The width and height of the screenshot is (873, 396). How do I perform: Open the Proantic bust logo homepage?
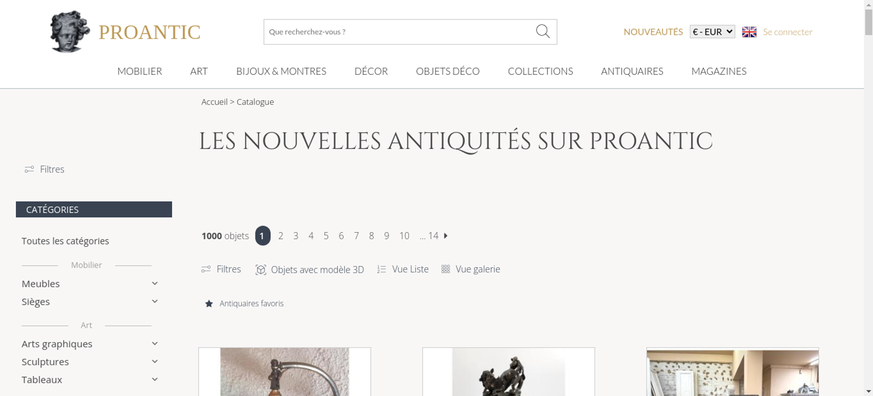(x=70, y=31)
